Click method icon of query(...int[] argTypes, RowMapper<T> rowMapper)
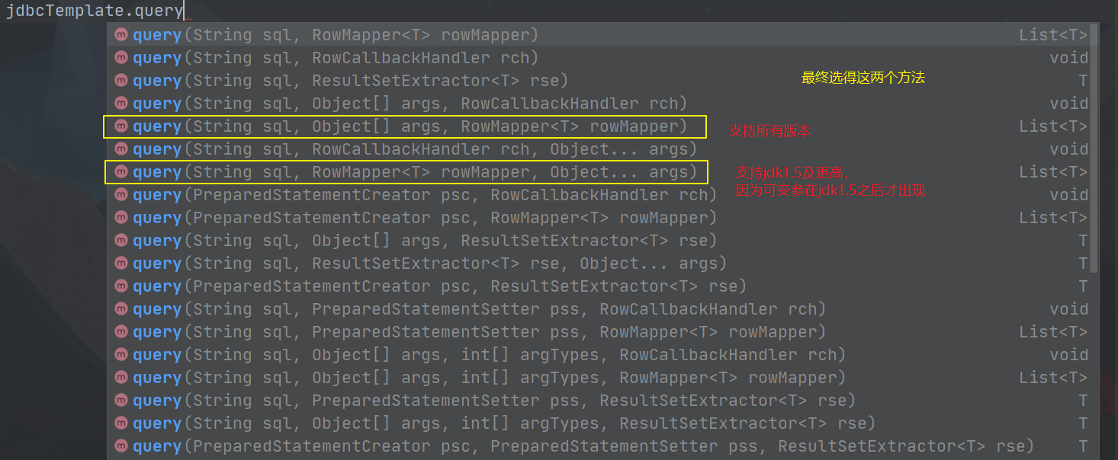1118x460 pixels. pyautogui.click(x=120, y=378)
